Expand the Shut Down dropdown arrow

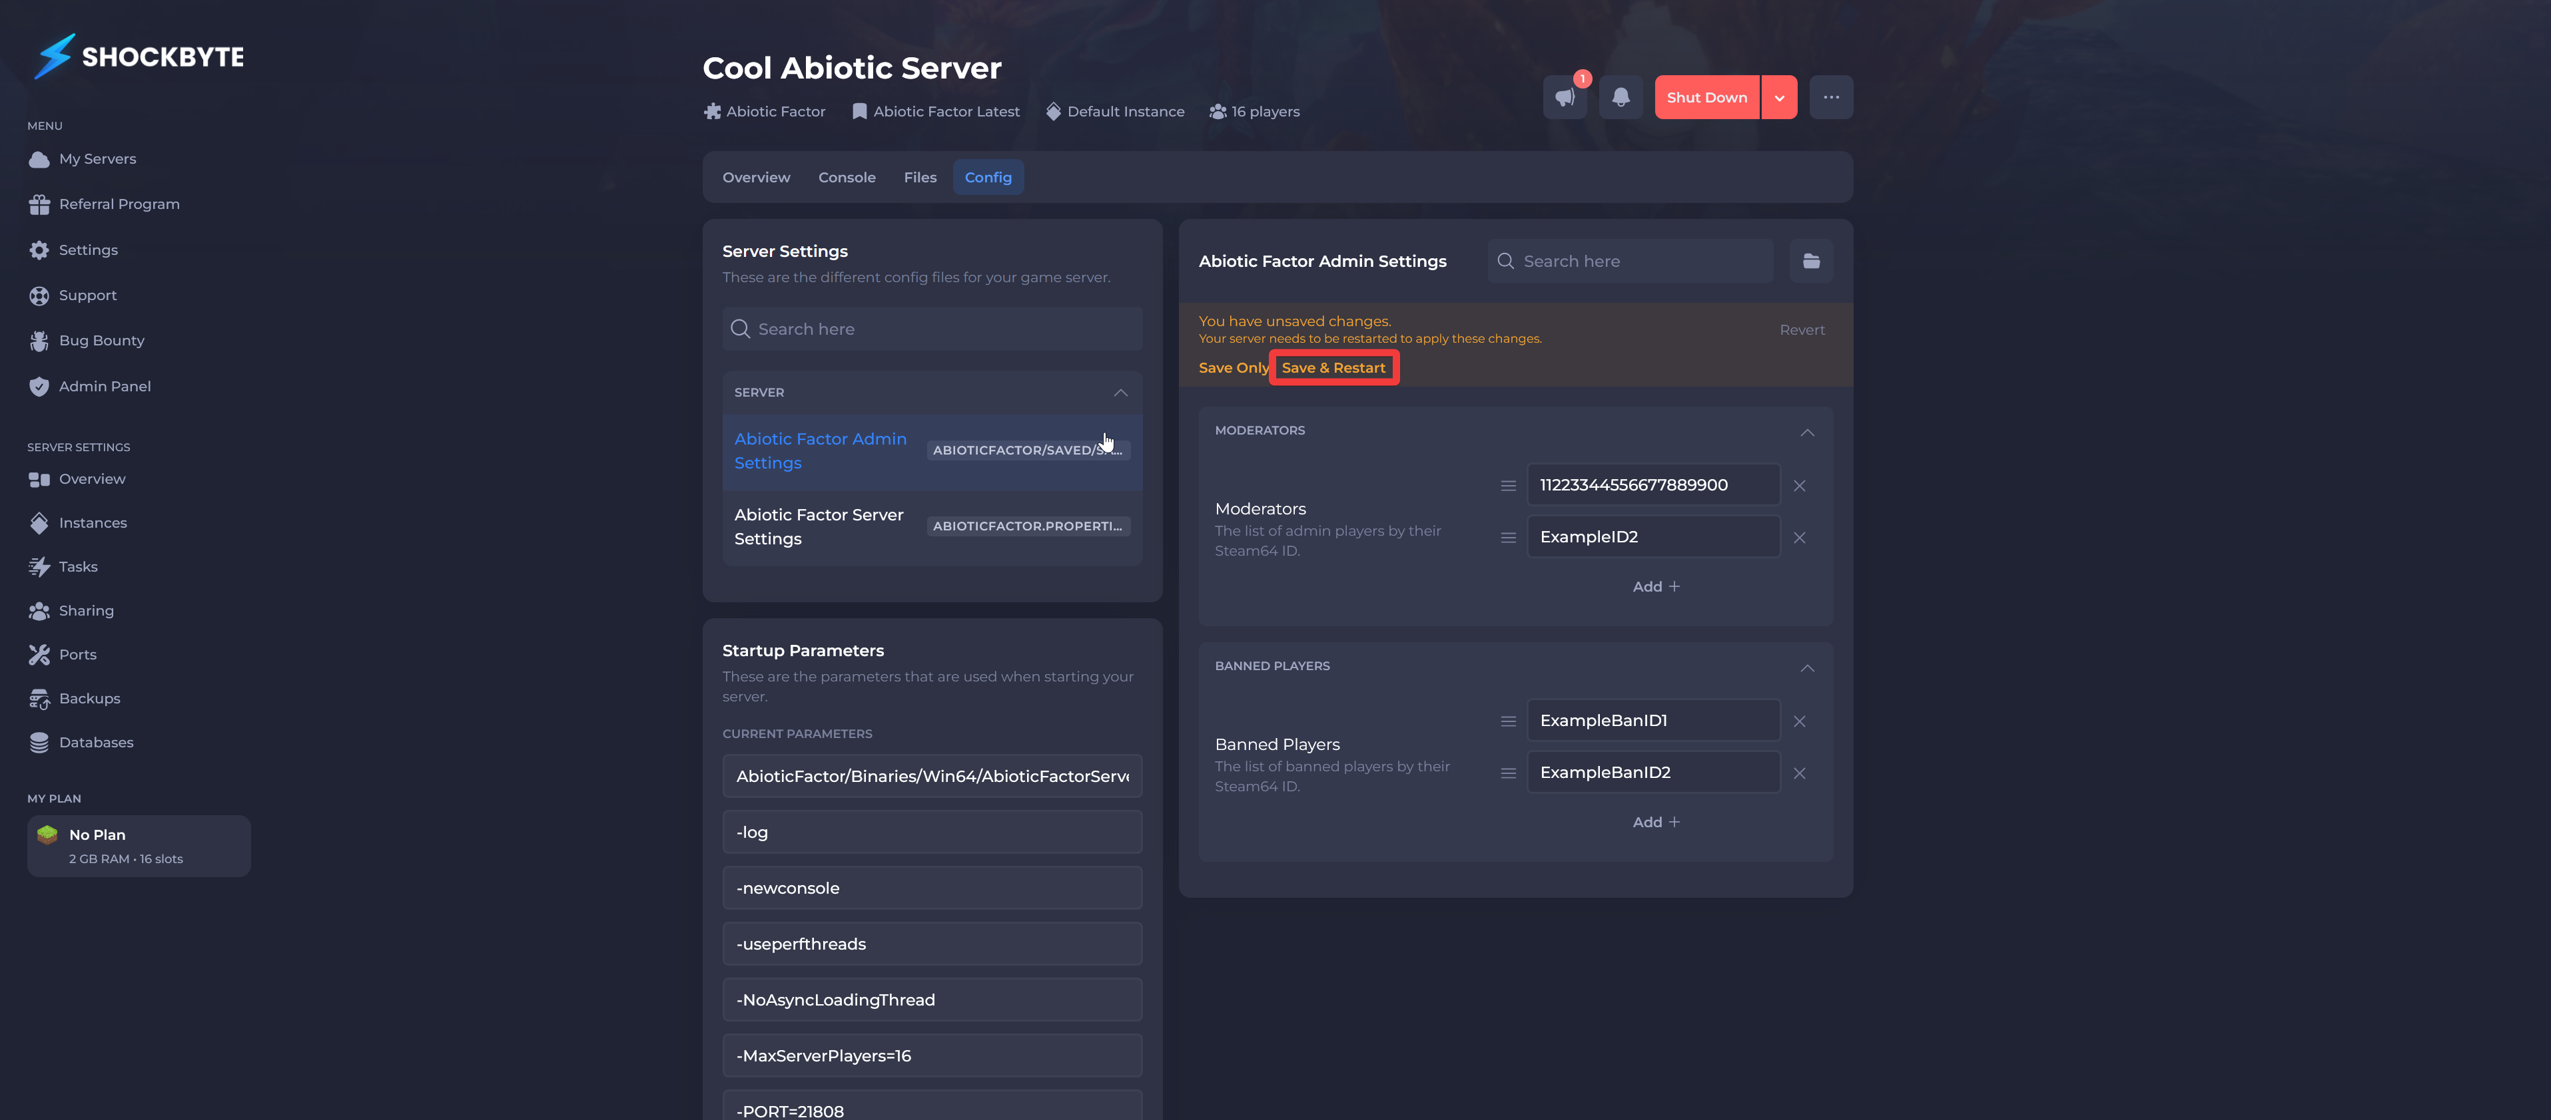(1778, 97)
